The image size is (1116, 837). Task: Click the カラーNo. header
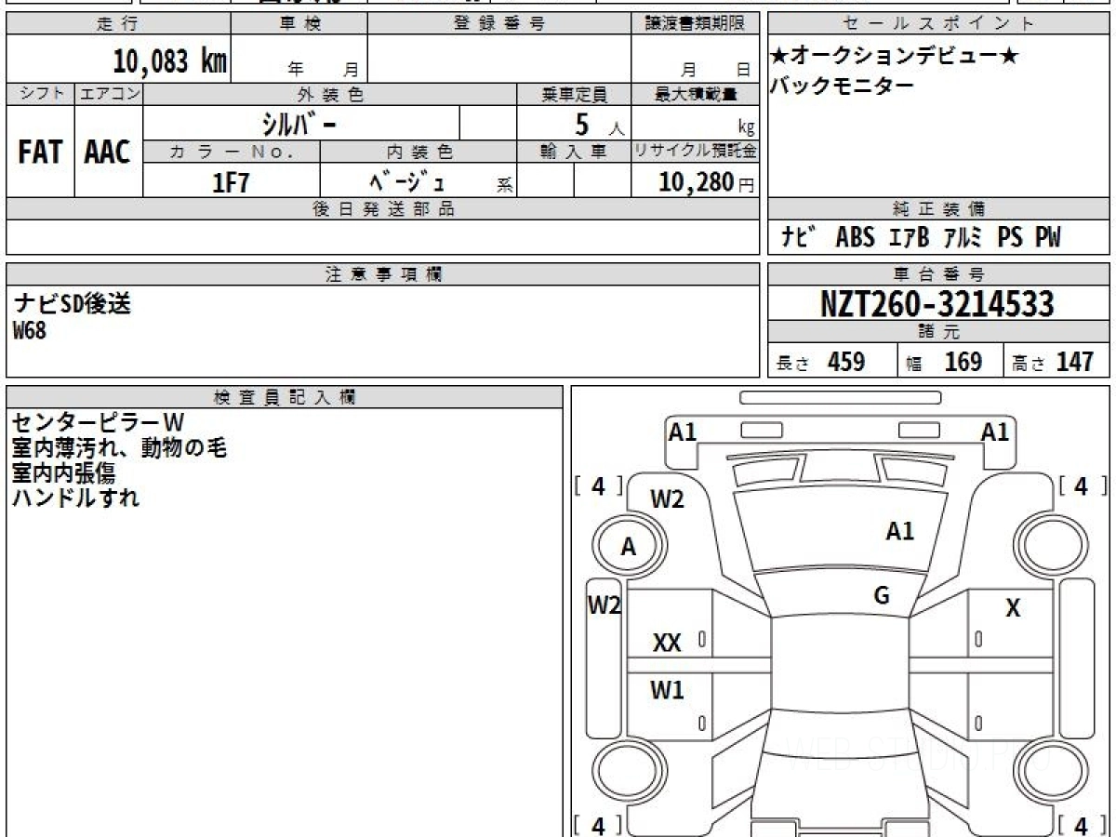pyautogui.click(x=232, y=152)
